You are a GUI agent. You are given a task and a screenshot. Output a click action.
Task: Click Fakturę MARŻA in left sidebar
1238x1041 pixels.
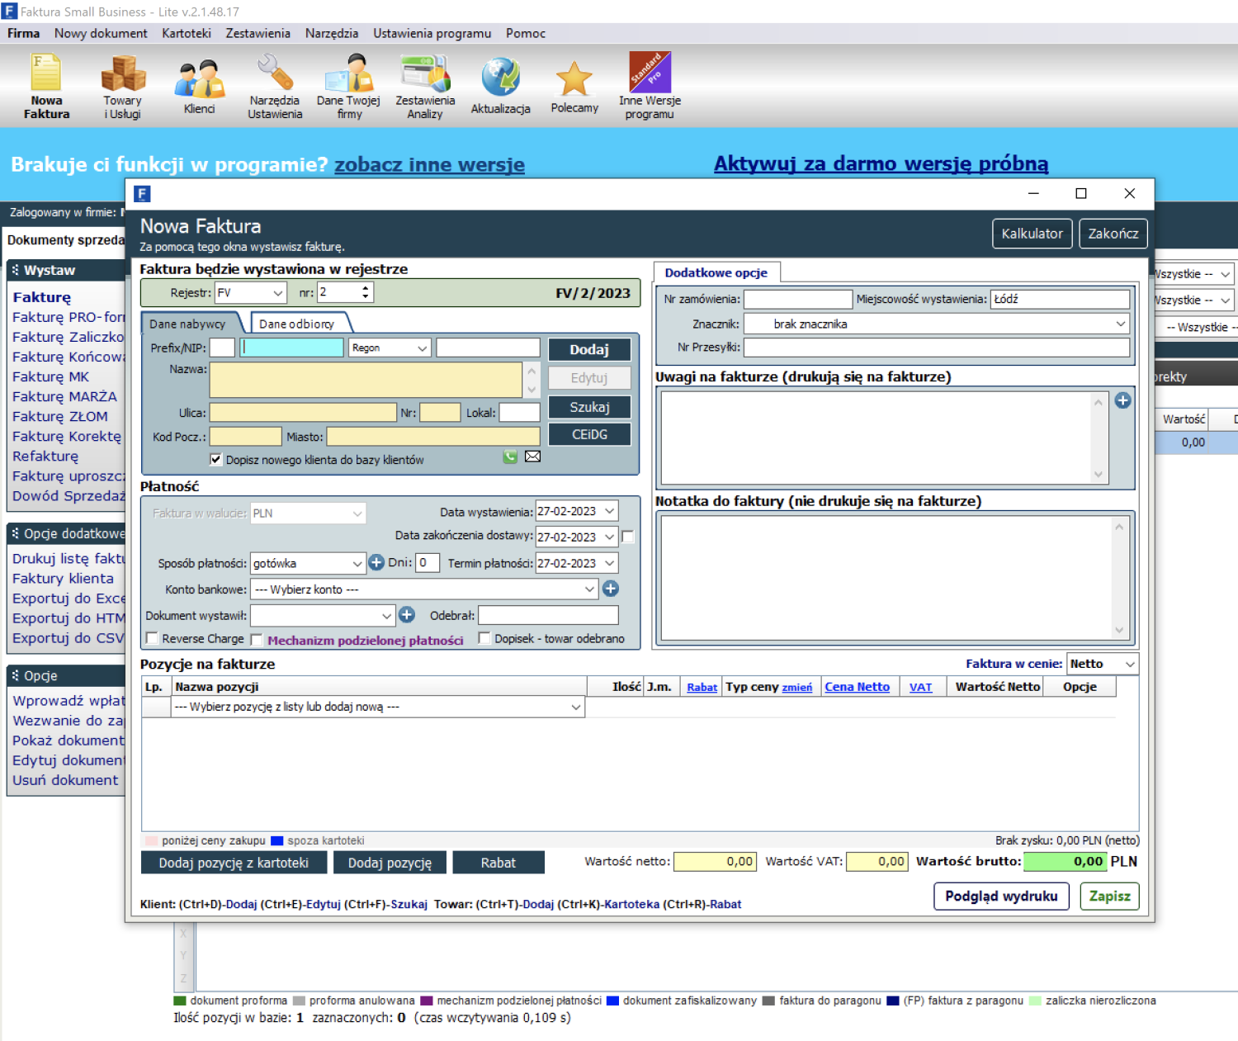pos(64,396)
